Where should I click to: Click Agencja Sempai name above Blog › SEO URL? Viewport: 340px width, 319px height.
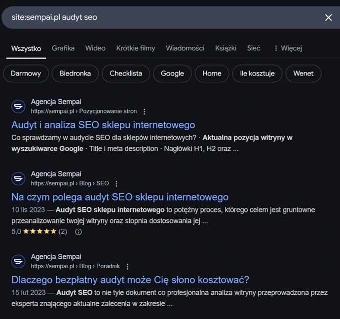coord(56,174)
